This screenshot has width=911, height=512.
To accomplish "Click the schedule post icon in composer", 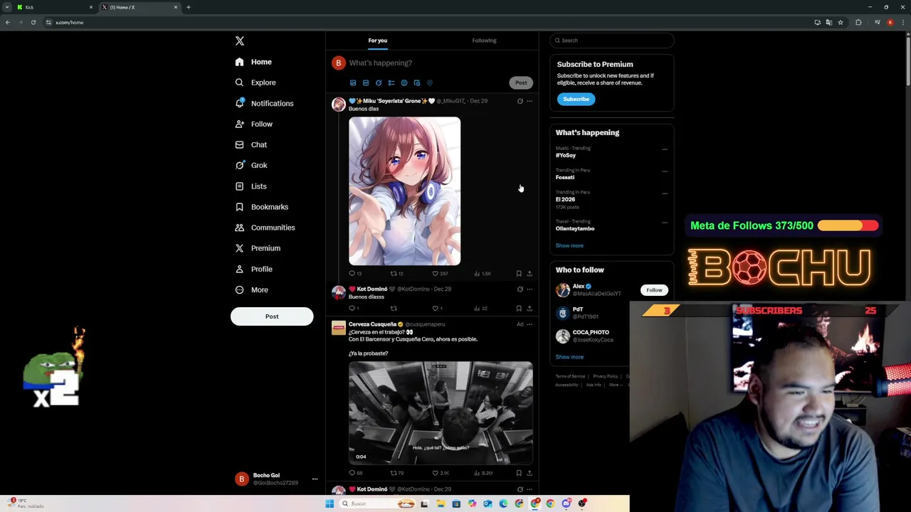I will pos(417,83).
